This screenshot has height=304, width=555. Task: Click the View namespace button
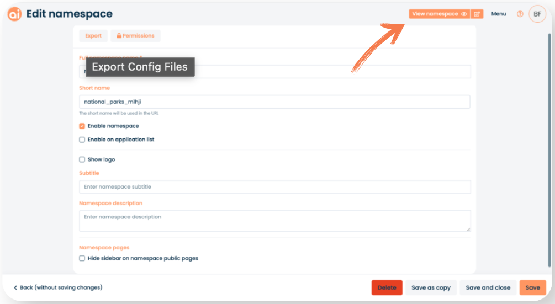pyautogui.click(x=439, y=14)
